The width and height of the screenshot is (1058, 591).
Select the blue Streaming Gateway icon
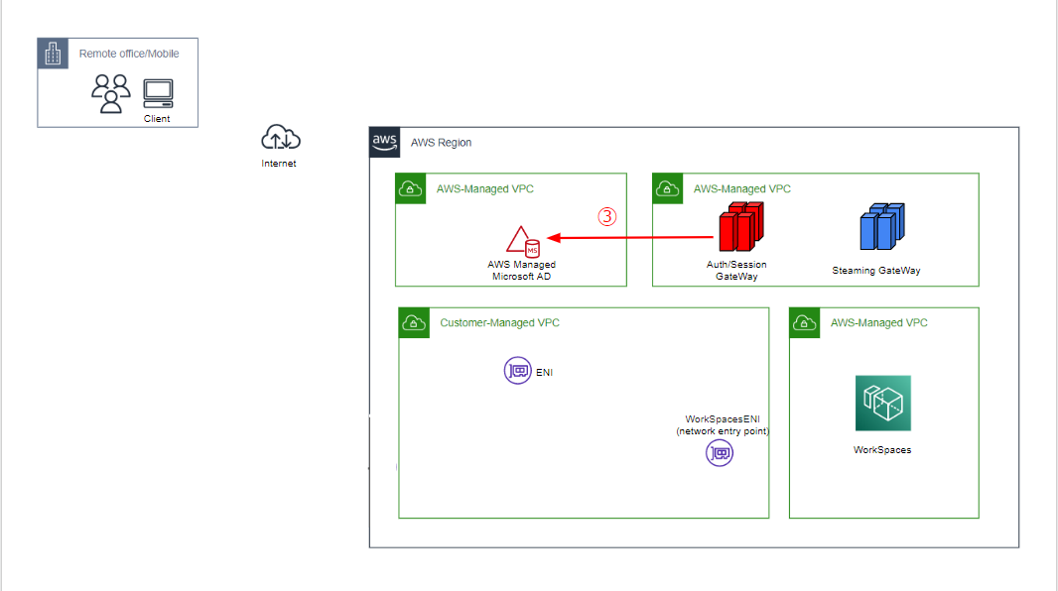click(882, 226)
